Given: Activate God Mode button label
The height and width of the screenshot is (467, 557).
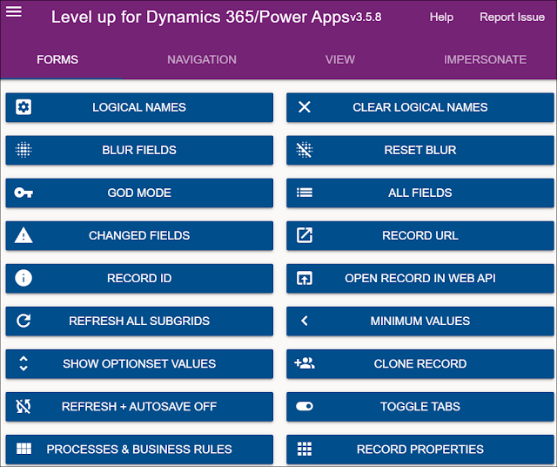Looking at the screenshot, I should 139,193.
